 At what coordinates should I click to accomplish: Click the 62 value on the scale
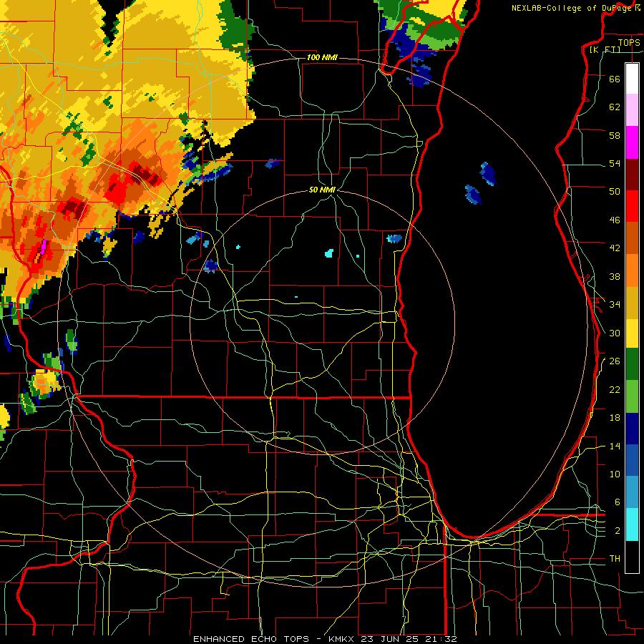pyautogui.click(x=615, y=107)
